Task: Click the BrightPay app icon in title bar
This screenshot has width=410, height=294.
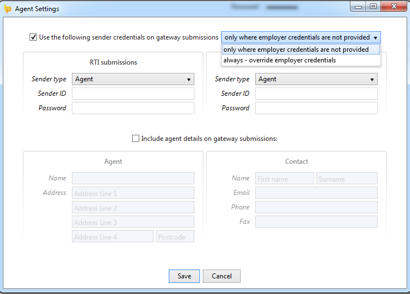Action: point(8,9)
